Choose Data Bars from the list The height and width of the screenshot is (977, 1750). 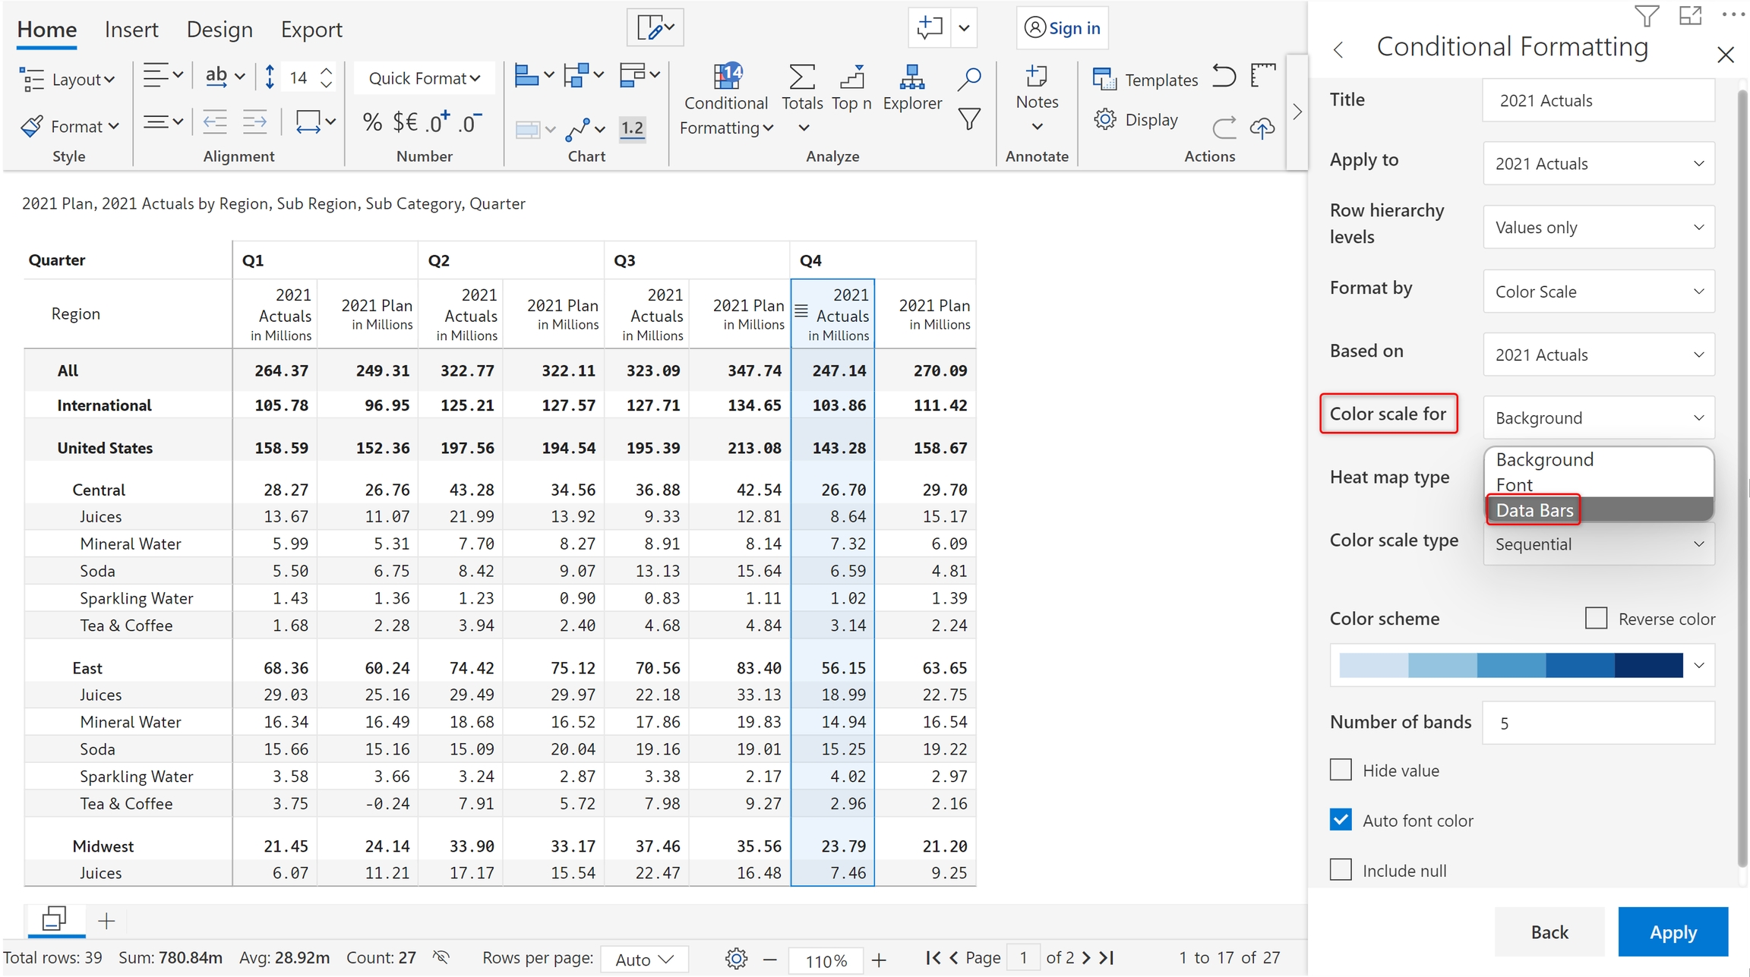(1534, 510)
